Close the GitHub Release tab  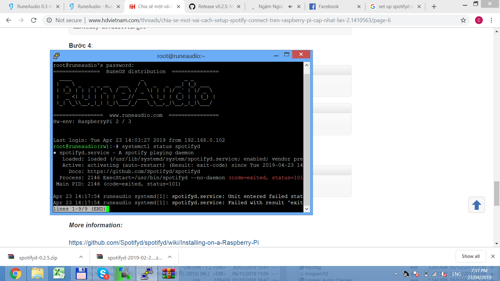click(x=239, y=7)
